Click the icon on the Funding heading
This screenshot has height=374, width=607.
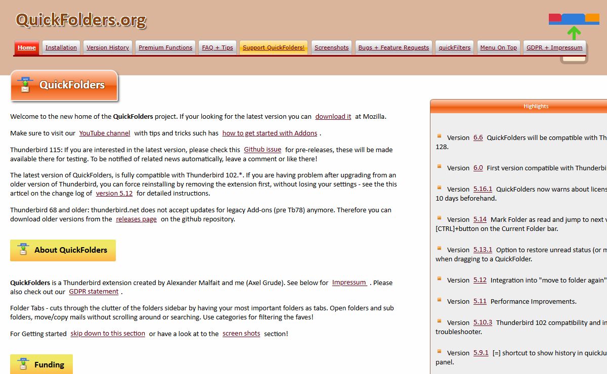pyautogui.click(x=23, y=364)
